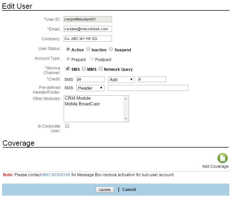Select the Suspend user status
The width and height of the screenshot is (231, 197).
[111, 49]
